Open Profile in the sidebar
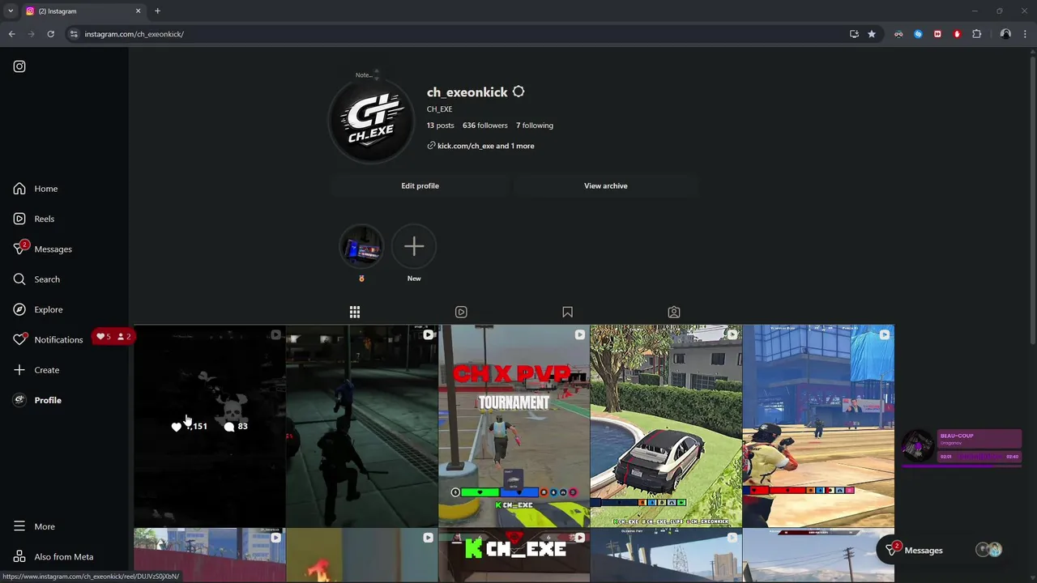1037x583 pixels. tap(37, 400)
